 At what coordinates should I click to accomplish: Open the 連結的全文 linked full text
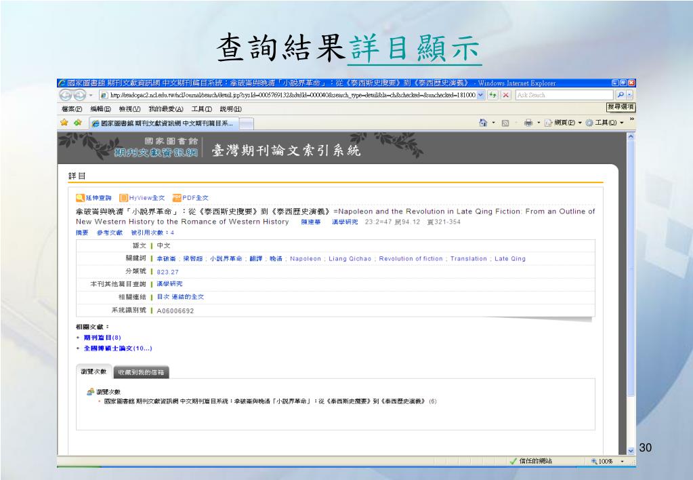pos(188,297)
